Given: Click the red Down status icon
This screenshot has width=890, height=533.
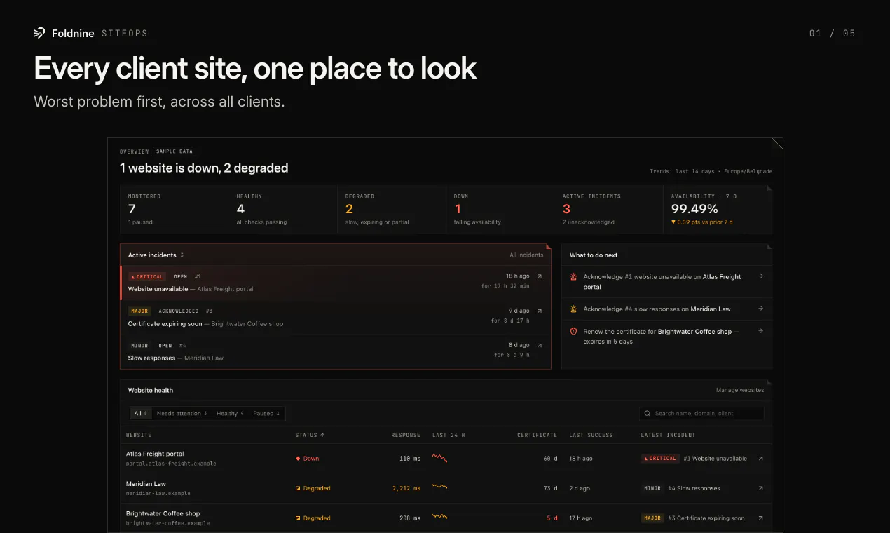Looking at the screenshot, I should (298, 459).
